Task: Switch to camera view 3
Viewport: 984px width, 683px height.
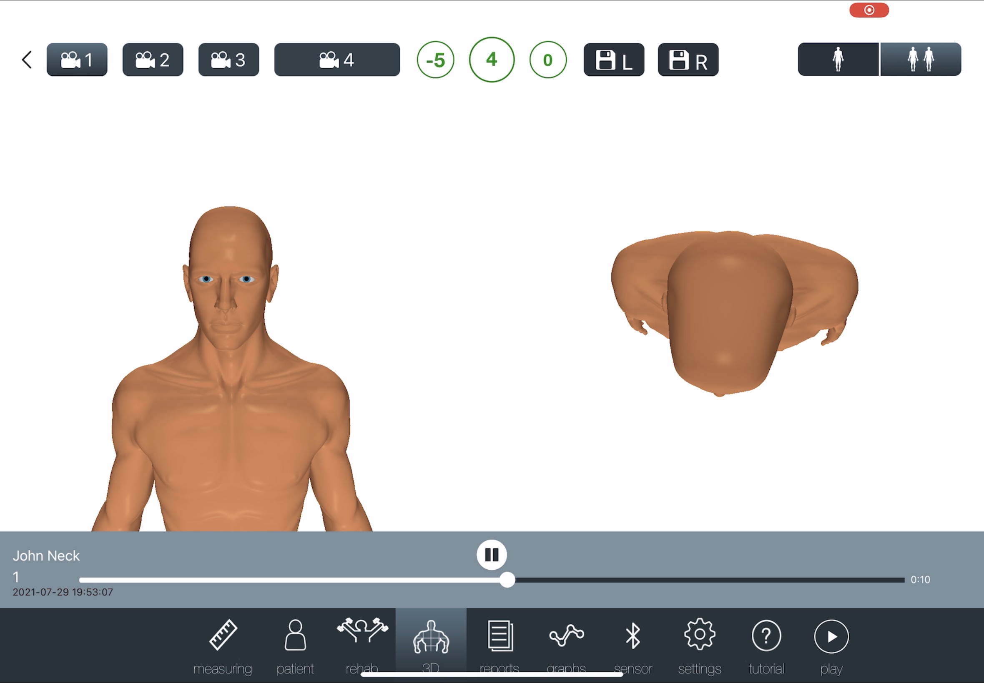Action: pos(228,60)
